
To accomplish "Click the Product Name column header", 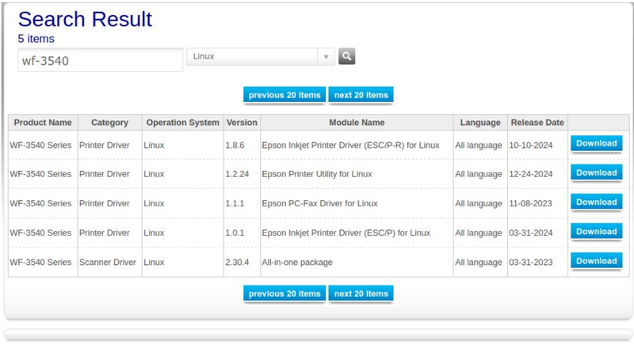I will [x=43, y=123].
